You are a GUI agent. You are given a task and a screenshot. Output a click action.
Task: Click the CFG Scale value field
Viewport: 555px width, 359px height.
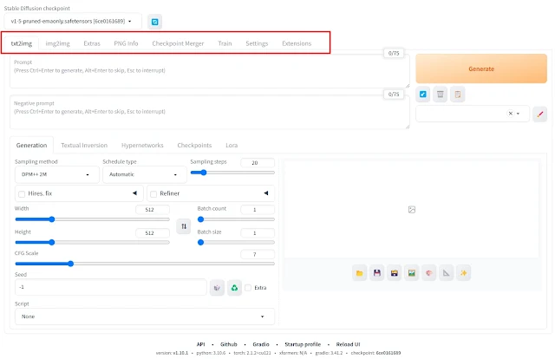(258, 254)
